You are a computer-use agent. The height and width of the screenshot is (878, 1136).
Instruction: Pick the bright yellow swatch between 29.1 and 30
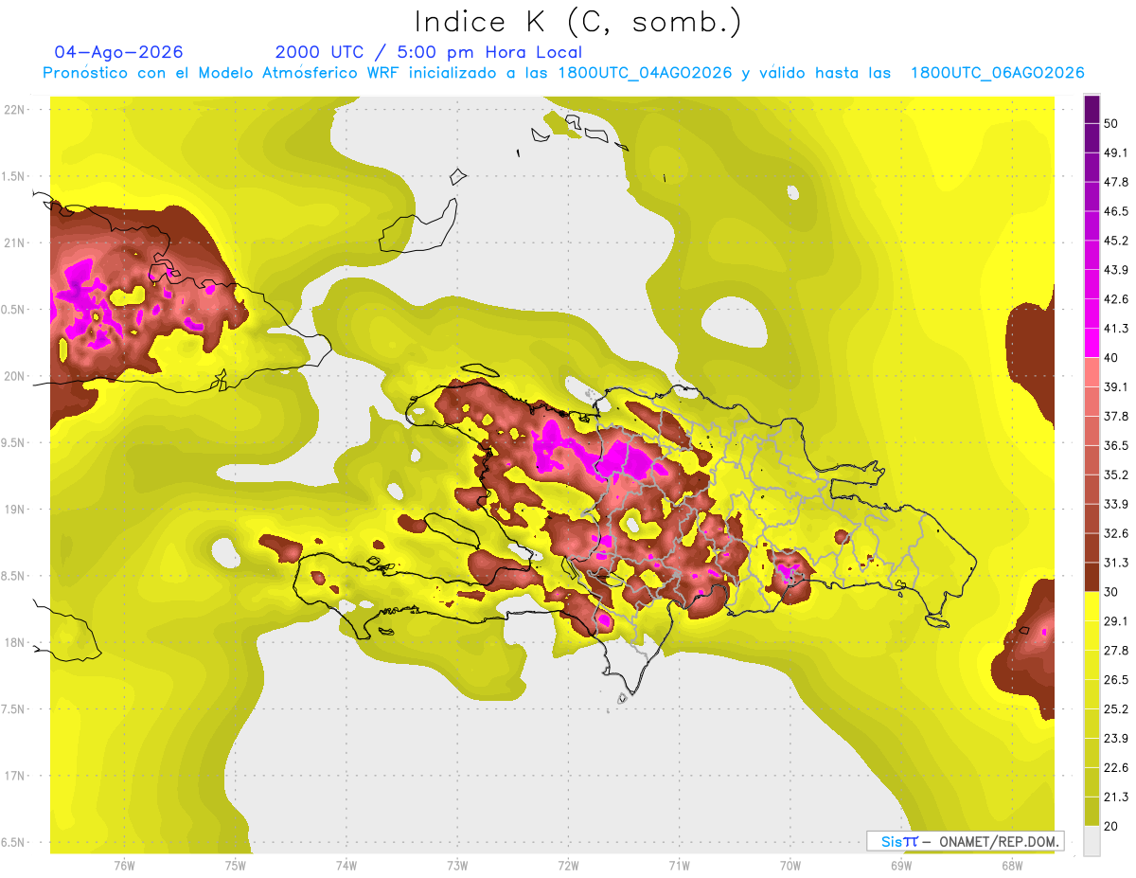pos(1092,607)
